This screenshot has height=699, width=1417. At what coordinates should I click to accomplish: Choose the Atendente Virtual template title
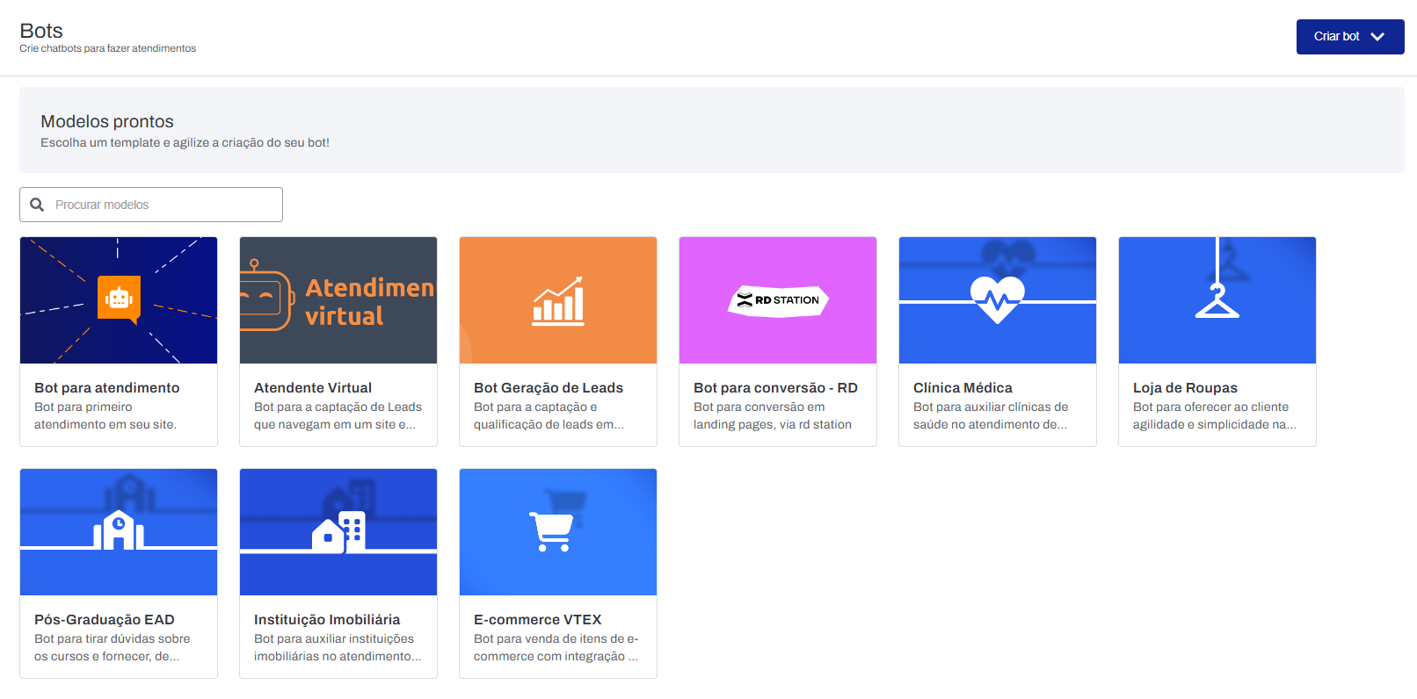(313, 388)
